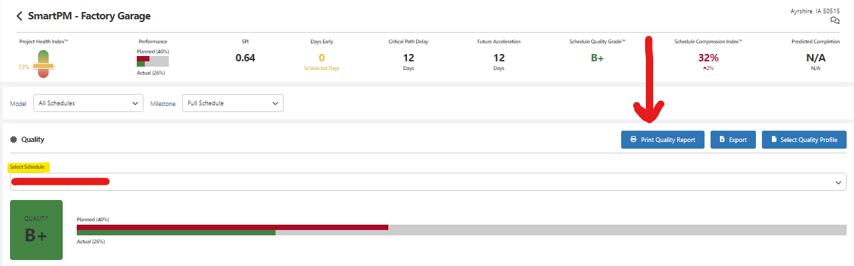Click the green B+ quality grade tile
Image resolution: width=854 pixels, height=266 pixels.
pos(36,230)
